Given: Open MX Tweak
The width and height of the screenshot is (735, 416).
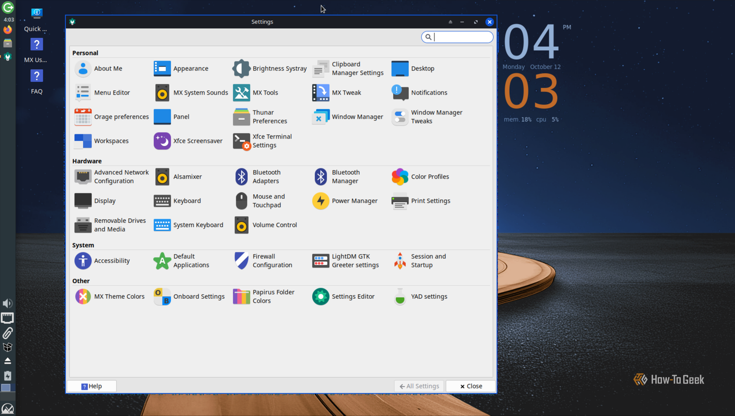Looking at the screenshot, I should 336,93.
